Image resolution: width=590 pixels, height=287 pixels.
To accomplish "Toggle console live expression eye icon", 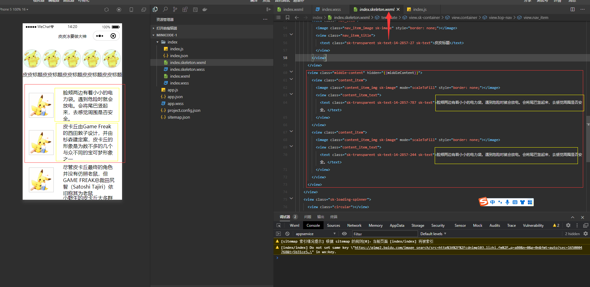I will 344,234.
